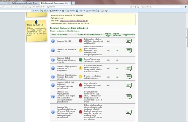Click the toolbar search input field
Viewport: 190px width, 122px height.
click(x=15, y=11)
